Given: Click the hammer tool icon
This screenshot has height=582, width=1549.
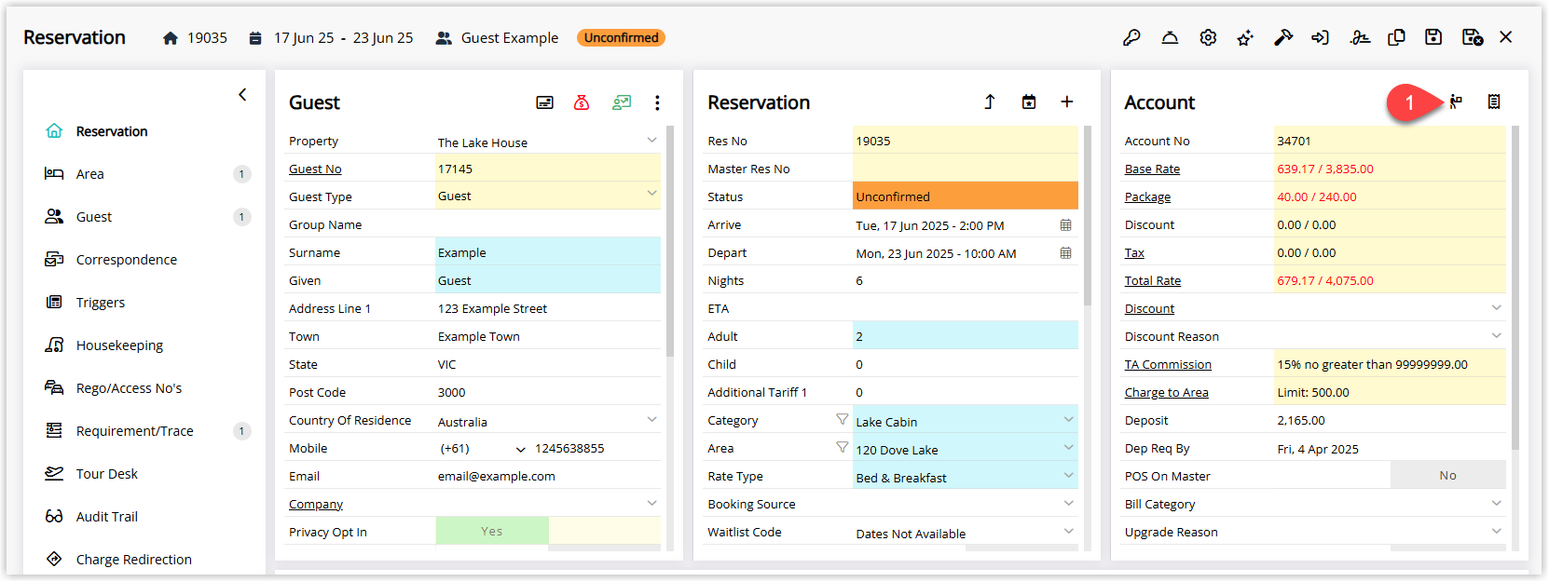Looking at the screenshot, I should 1283,37.
